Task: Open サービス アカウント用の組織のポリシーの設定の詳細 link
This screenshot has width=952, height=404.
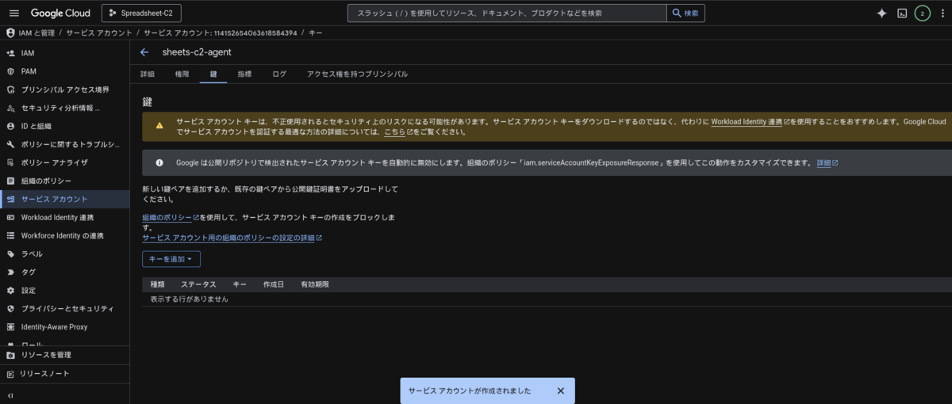Action: 232,238
